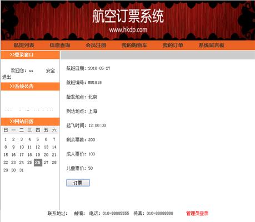Open 我的订单 from the navigation bar

click(173, 45)
